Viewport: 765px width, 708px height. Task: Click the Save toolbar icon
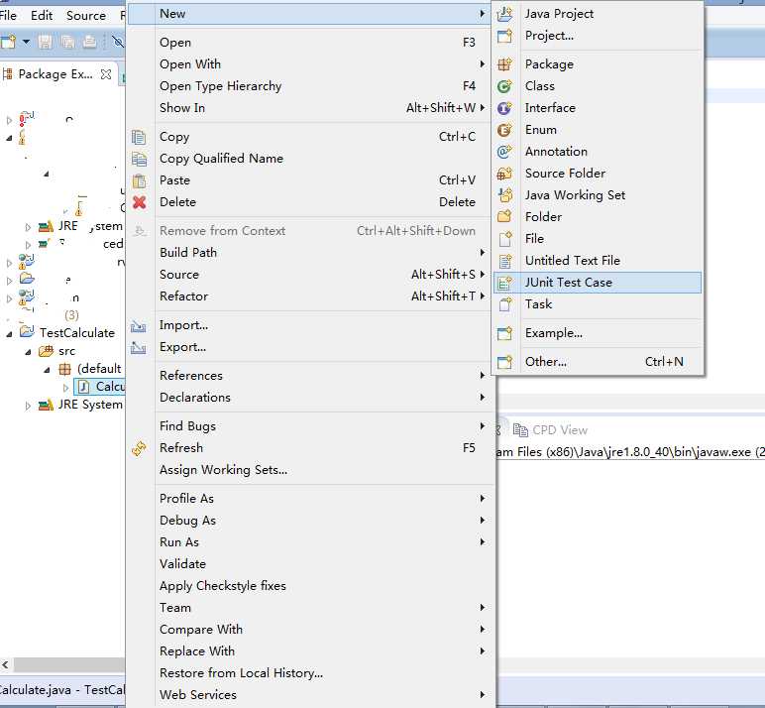(x=45, y=42)
